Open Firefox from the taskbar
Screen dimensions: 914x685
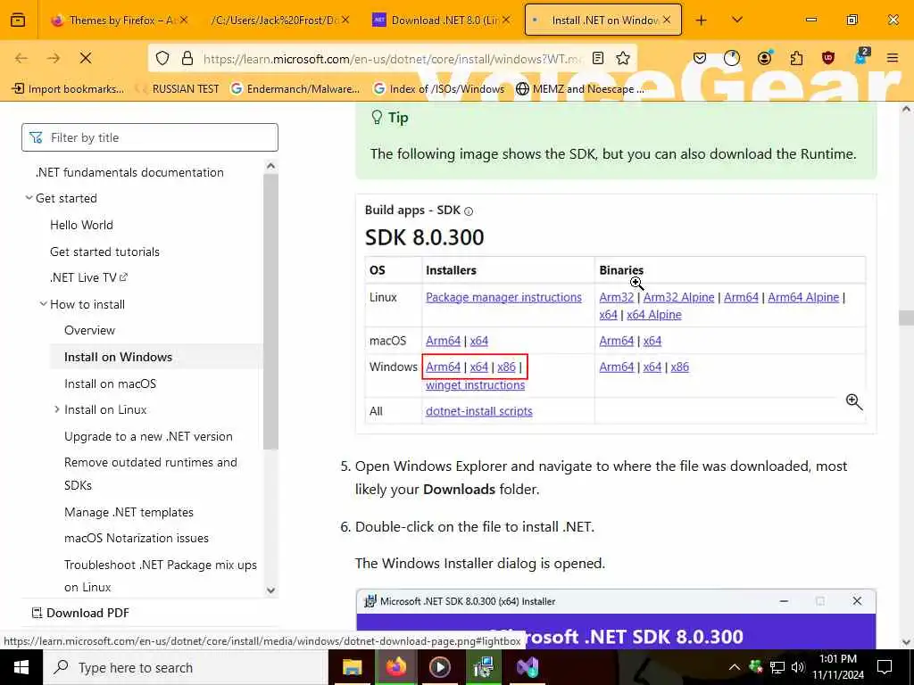coord(396,667)
